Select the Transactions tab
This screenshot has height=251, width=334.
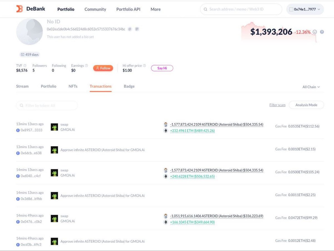(x=100, y=86)
